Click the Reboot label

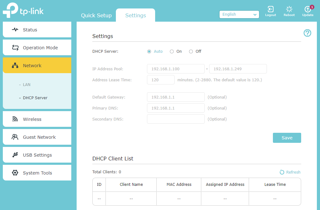click(x=289, y=15)
